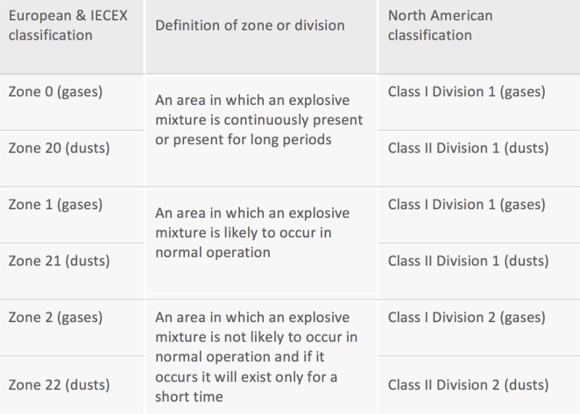This screenshot has width=580, height=414.
Task: Click the 'Zone 21 (dusts)' cell
Action: tap(59, 261)
